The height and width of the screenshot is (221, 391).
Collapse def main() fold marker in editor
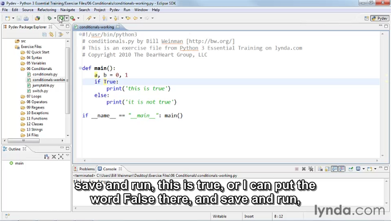pos(80,68)
